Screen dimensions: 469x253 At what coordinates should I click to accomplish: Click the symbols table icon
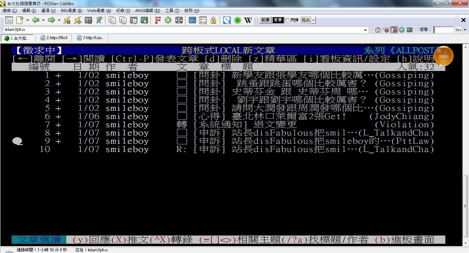pyautogui.click(x=203, y=20)
